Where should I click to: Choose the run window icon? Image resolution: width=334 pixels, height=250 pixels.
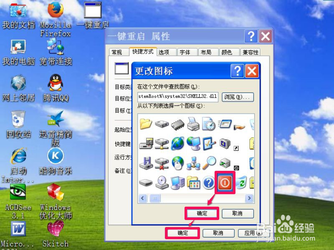[225, 124]
